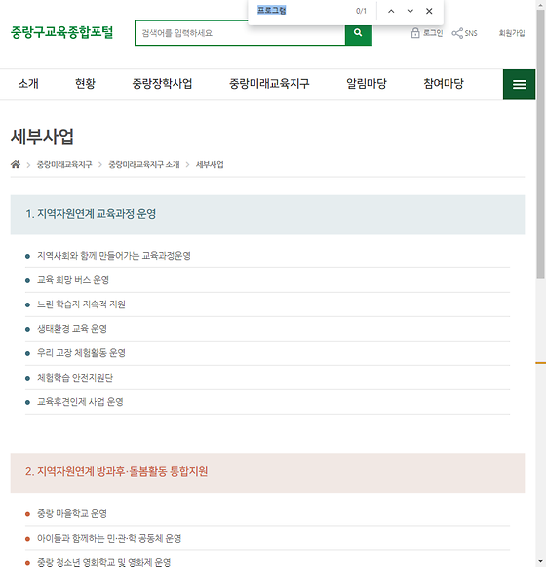The width and height of the screenshot is (546, 567).
Task: Click breadcrumb 중랑미래교육지구 link
Action: [x=64, y=165]
